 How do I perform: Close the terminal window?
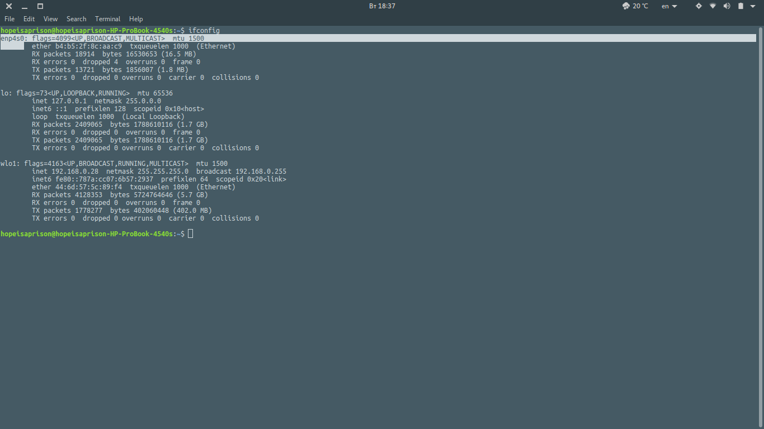tap(9, 6)
